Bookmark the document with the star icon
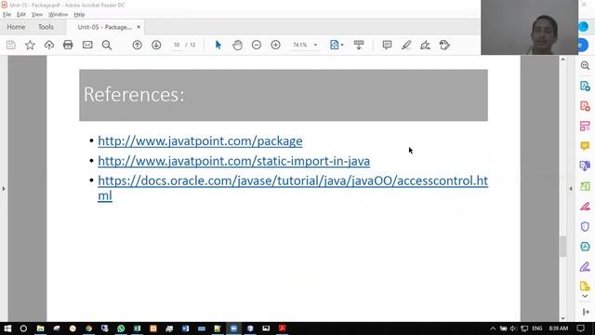 [30, 45]
